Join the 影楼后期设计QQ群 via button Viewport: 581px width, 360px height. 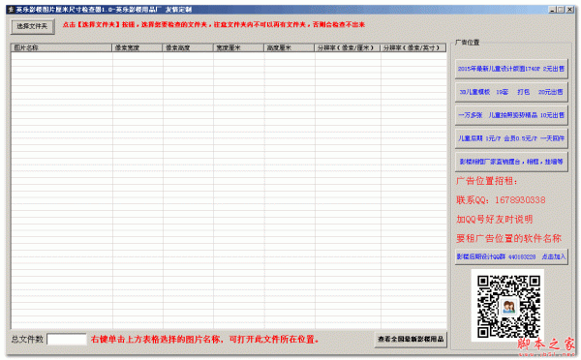tap(511, 256)
